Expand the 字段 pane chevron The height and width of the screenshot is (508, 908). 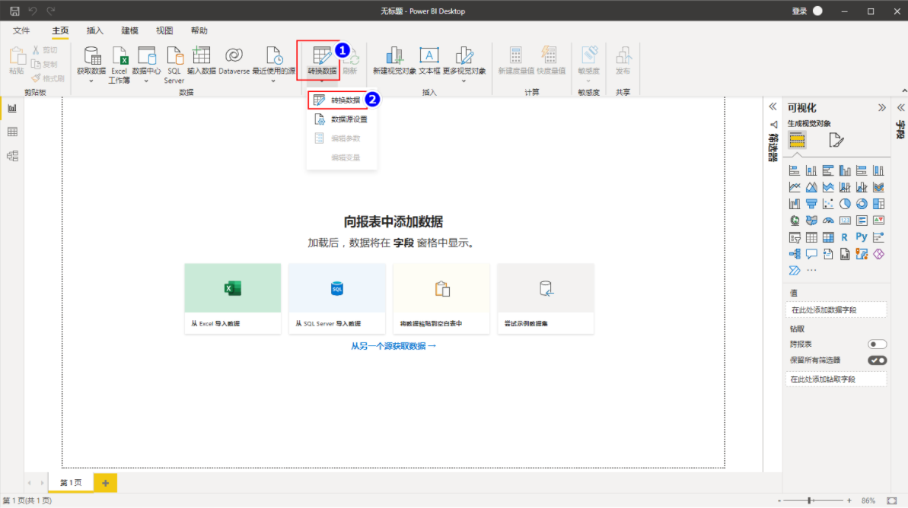(x=901, y=108)
